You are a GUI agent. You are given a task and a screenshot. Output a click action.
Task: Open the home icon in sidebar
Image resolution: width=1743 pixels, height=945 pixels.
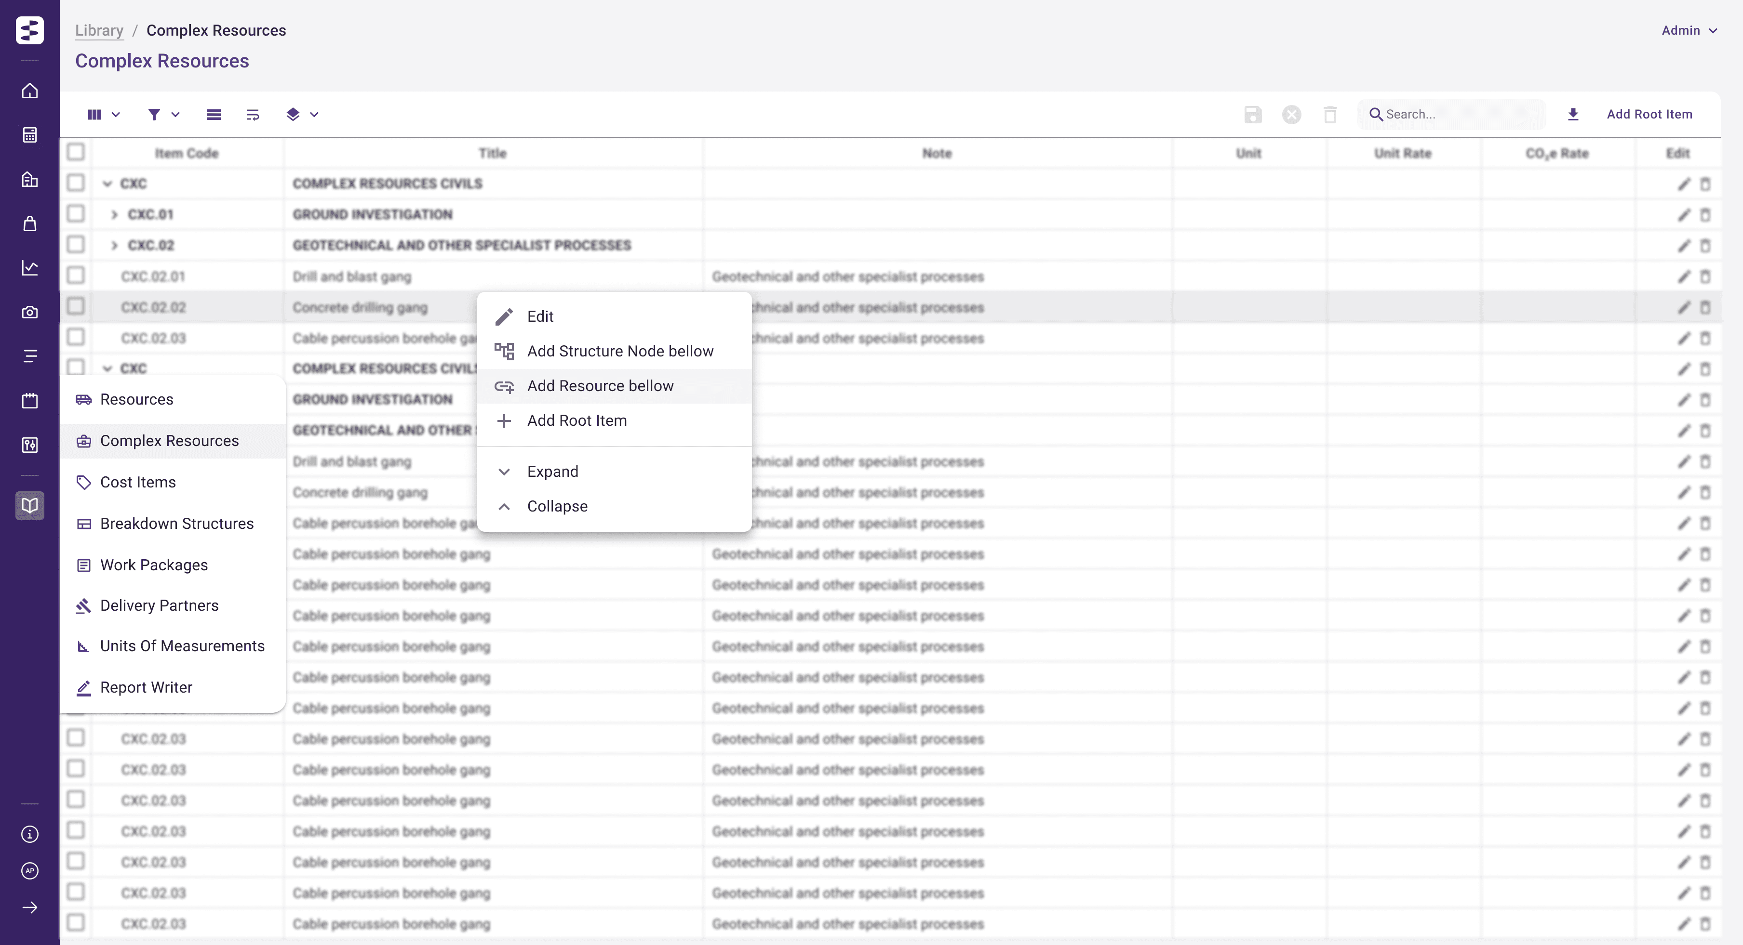30,91
